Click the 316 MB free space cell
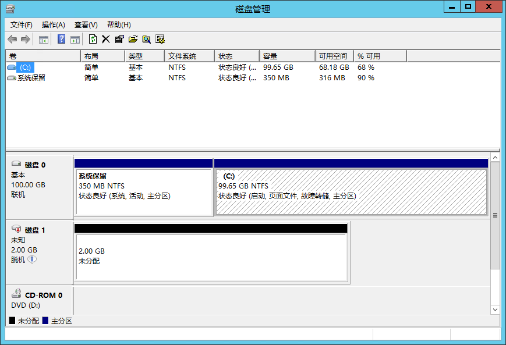This screenshot has height=345, width=506. [x=332, y=78]
